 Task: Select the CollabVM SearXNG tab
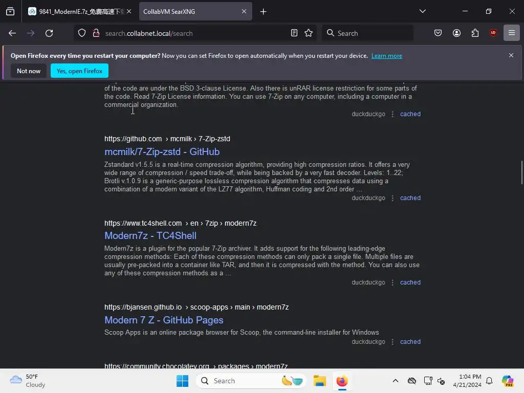point(195,12)
